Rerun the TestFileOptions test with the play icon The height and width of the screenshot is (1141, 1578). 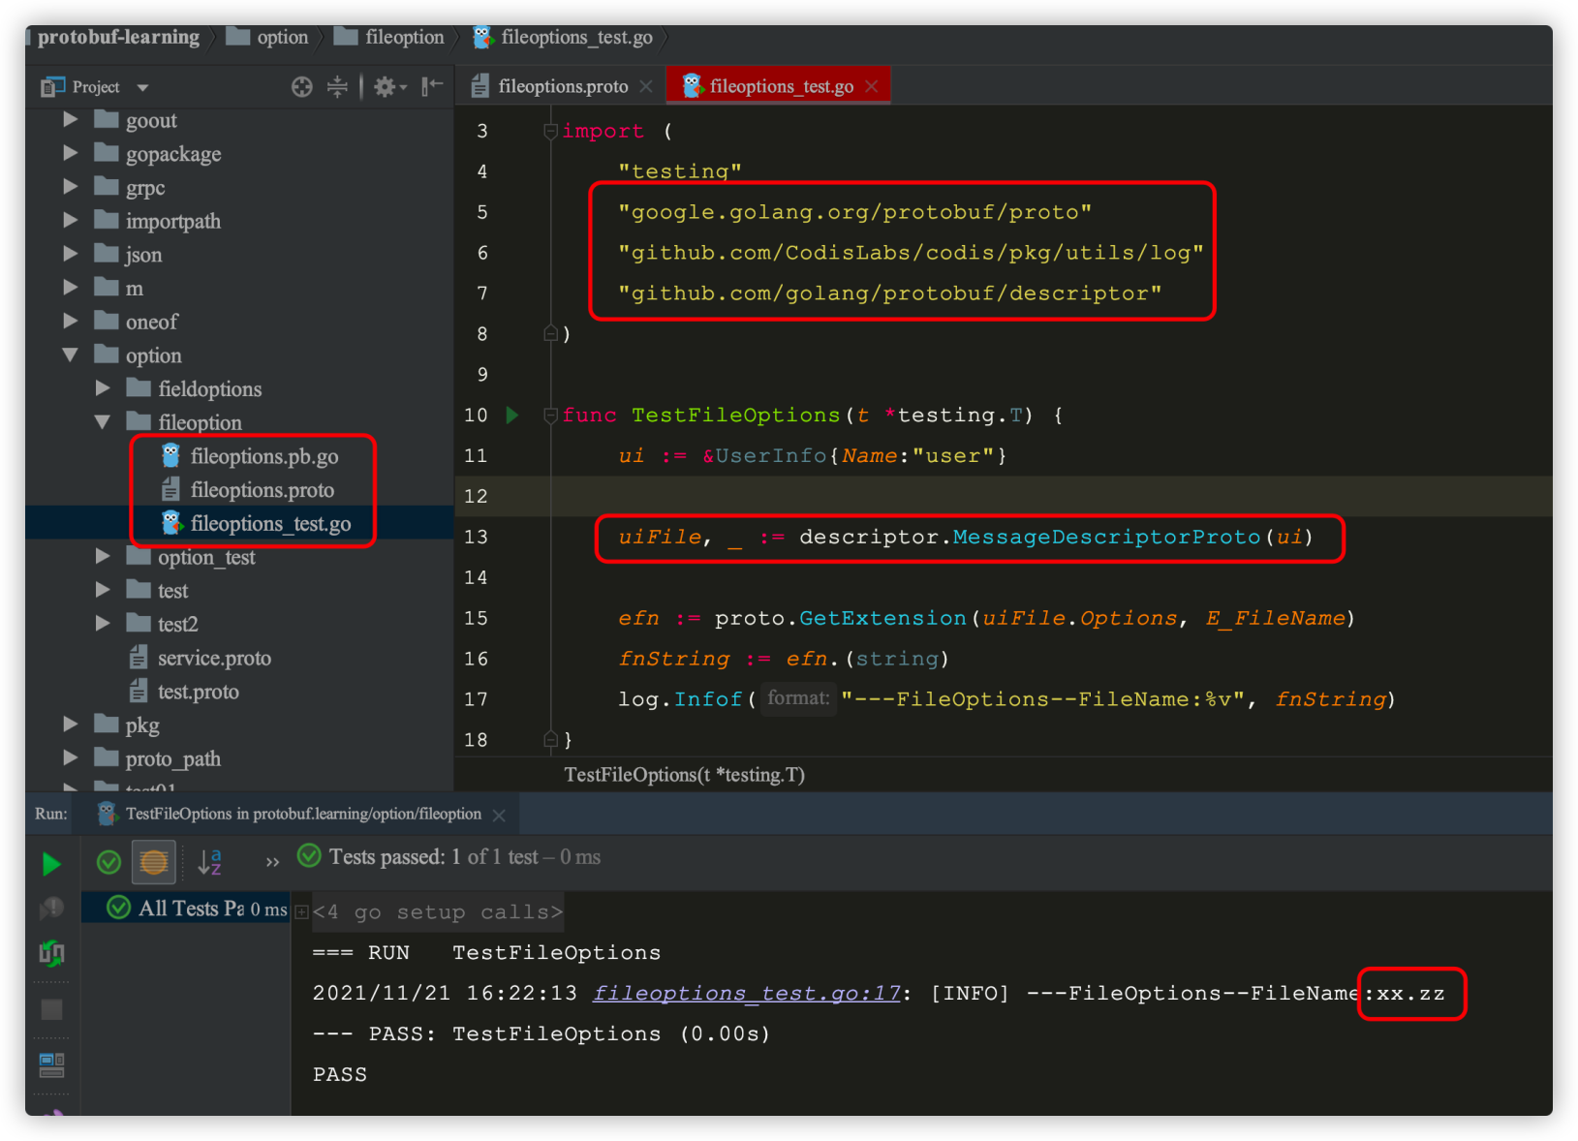tap(50, 863)
